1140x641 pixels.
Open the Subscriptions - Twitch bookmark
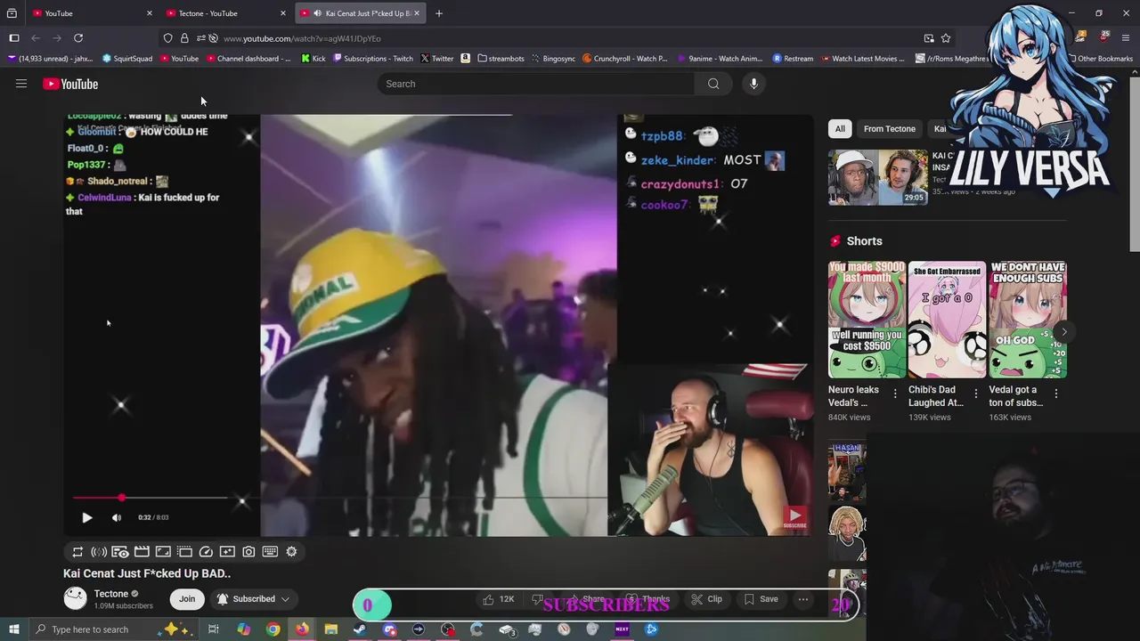coord(373,59)
